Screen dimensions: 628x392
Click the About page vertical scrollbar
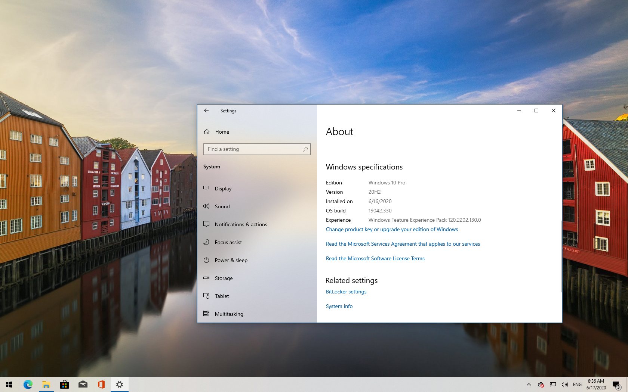pos(561,256)
